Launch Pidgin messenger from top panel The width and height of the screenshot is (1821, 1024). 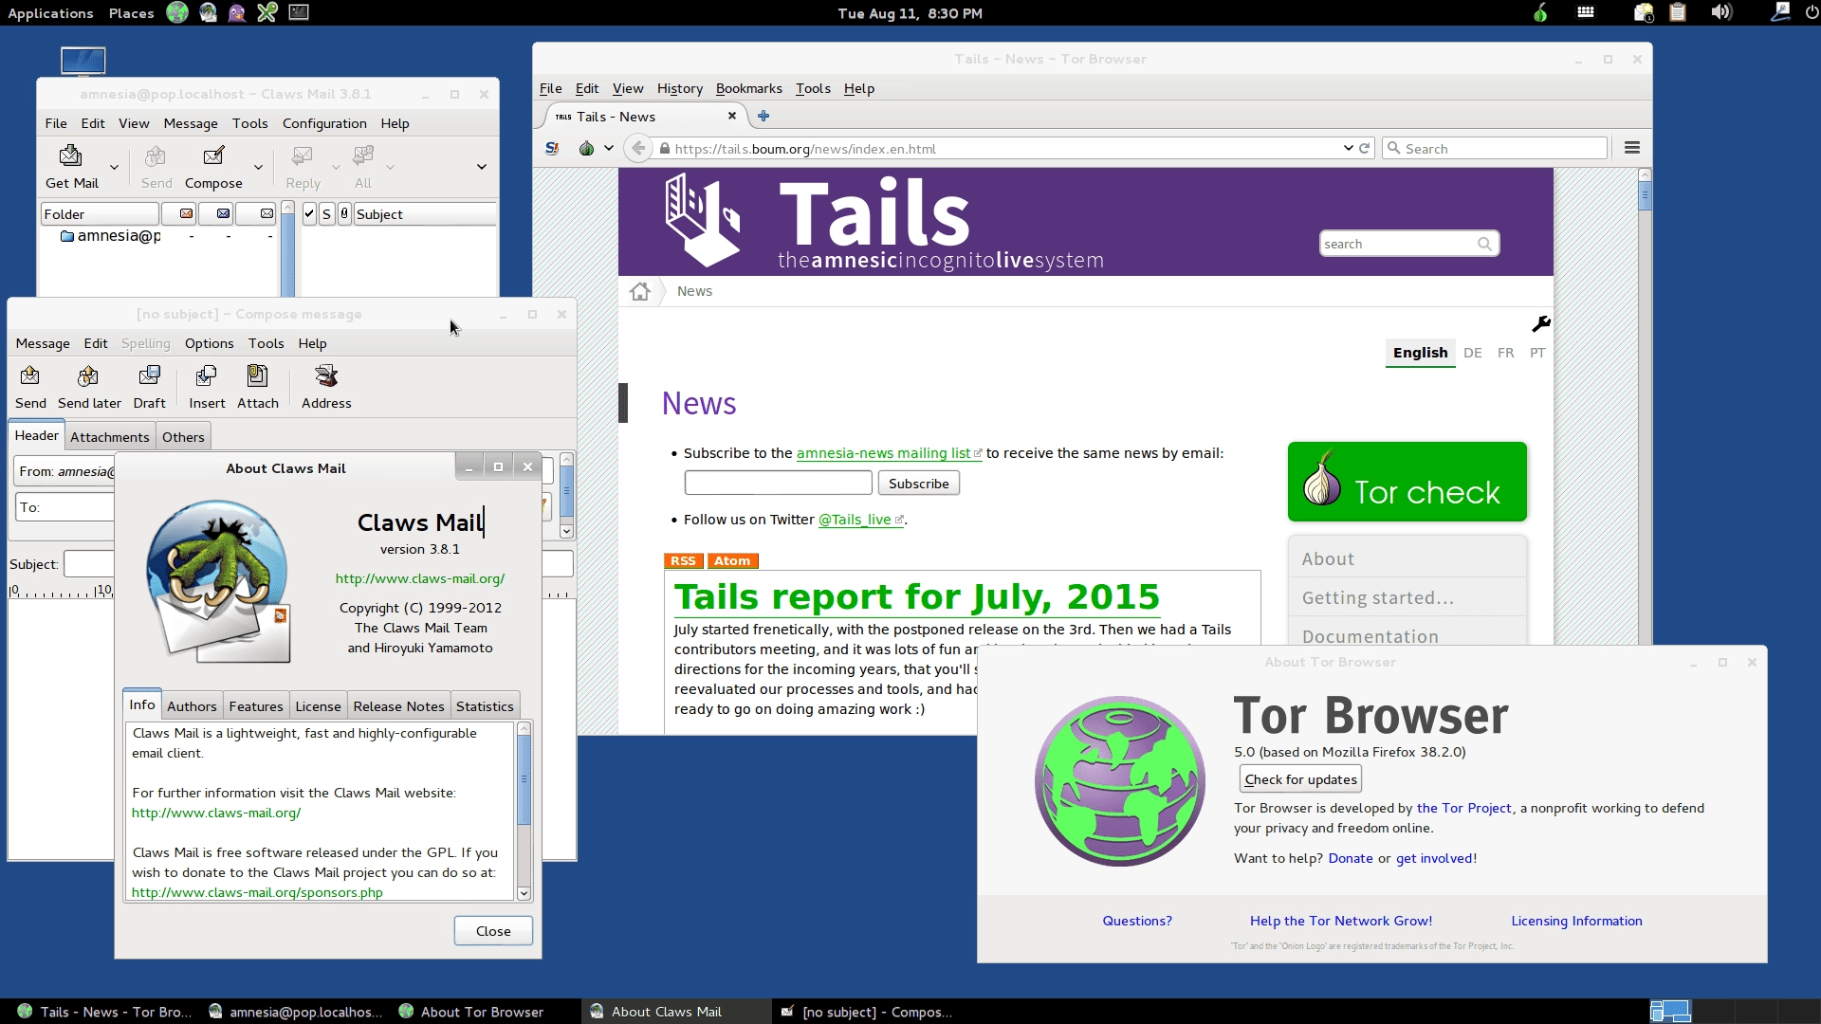tap(237, 12)
